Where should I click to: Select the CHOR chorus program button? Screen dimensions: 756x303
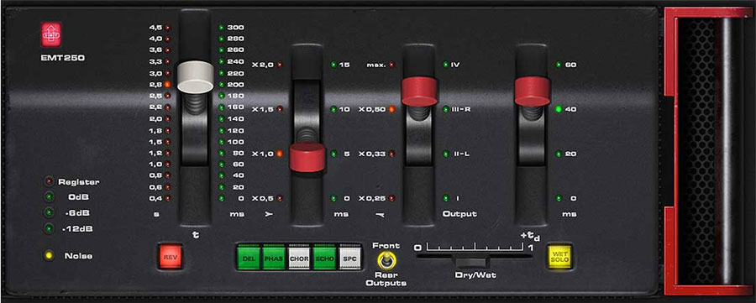click(x=299, y=258)
